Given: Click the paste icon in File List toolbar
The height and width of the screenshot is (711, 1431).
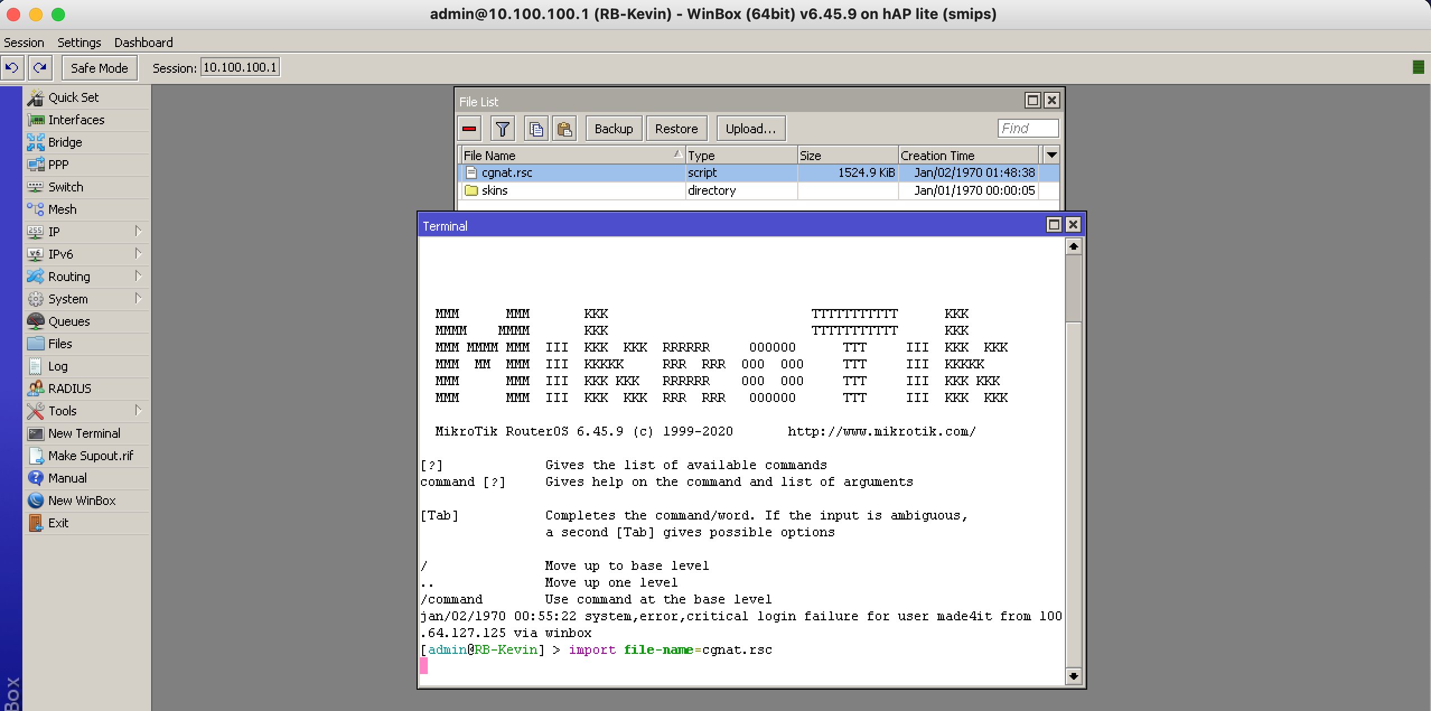Looking at the screenshot, I should coord(564,129).
